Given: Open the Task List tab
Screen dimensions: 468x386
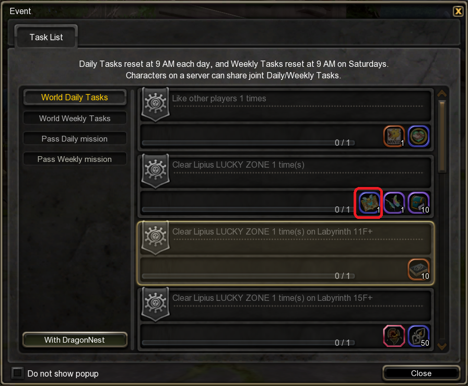Looking at the screenshot, I should point(46,37).
